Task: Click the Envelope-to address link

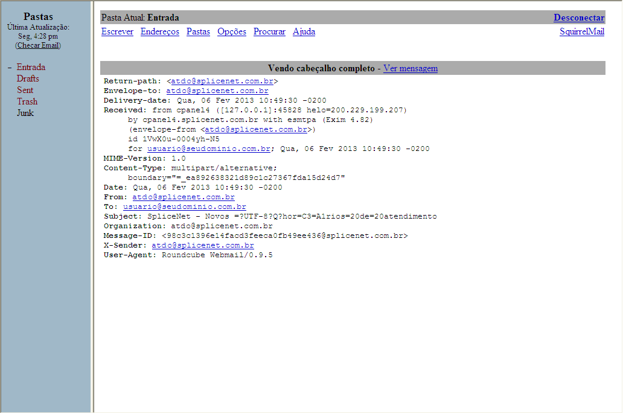Action: pyautogui.click(x=217, y=91)
